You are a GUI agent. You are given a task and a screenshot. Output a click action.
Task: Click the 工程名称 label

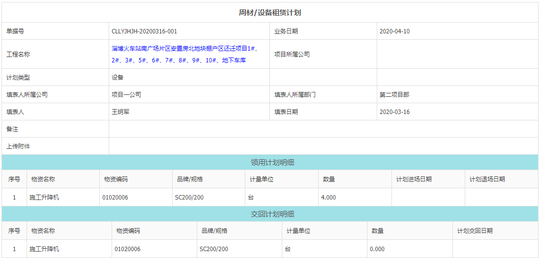18,54
